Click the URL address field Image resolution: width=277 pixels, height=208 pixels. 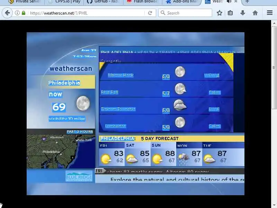click(87, 13)
